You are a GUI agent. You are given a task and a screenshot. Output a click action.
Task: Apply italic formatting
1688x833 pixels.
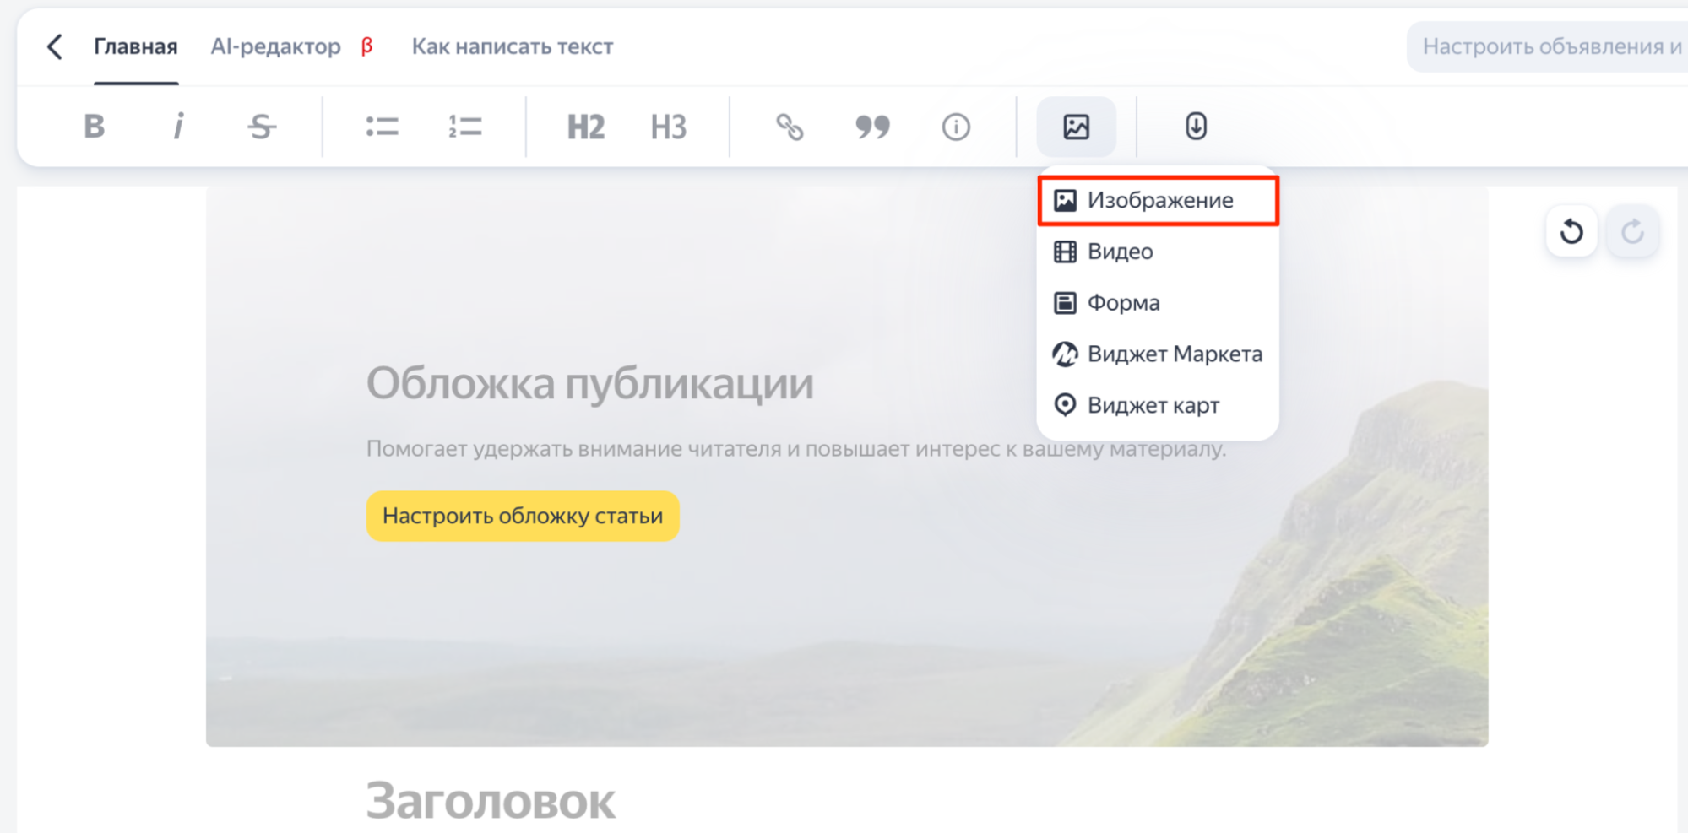click(178, 127)
